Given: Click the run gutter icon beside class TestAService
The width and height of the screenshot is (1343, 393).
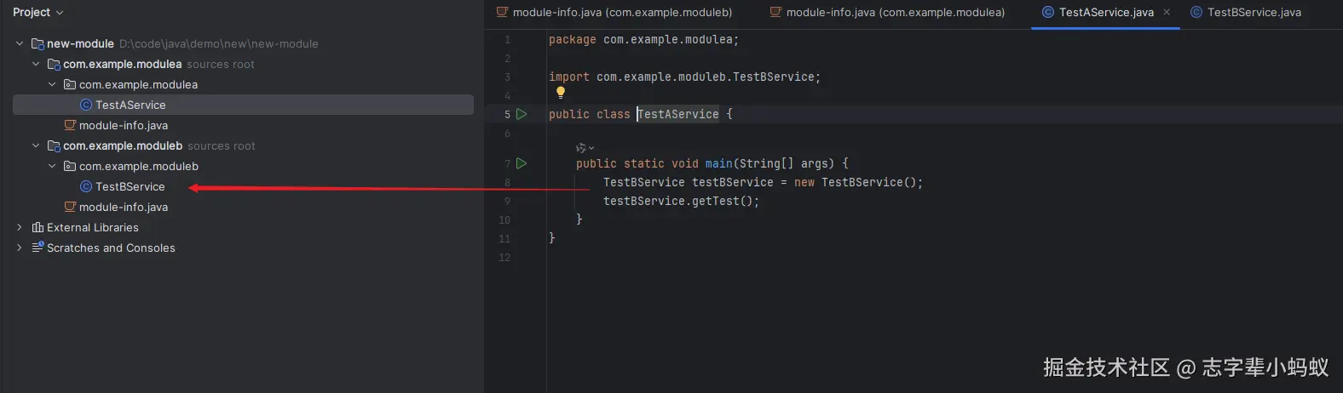Looking at the screenshot, I should [x=522, y=114].
